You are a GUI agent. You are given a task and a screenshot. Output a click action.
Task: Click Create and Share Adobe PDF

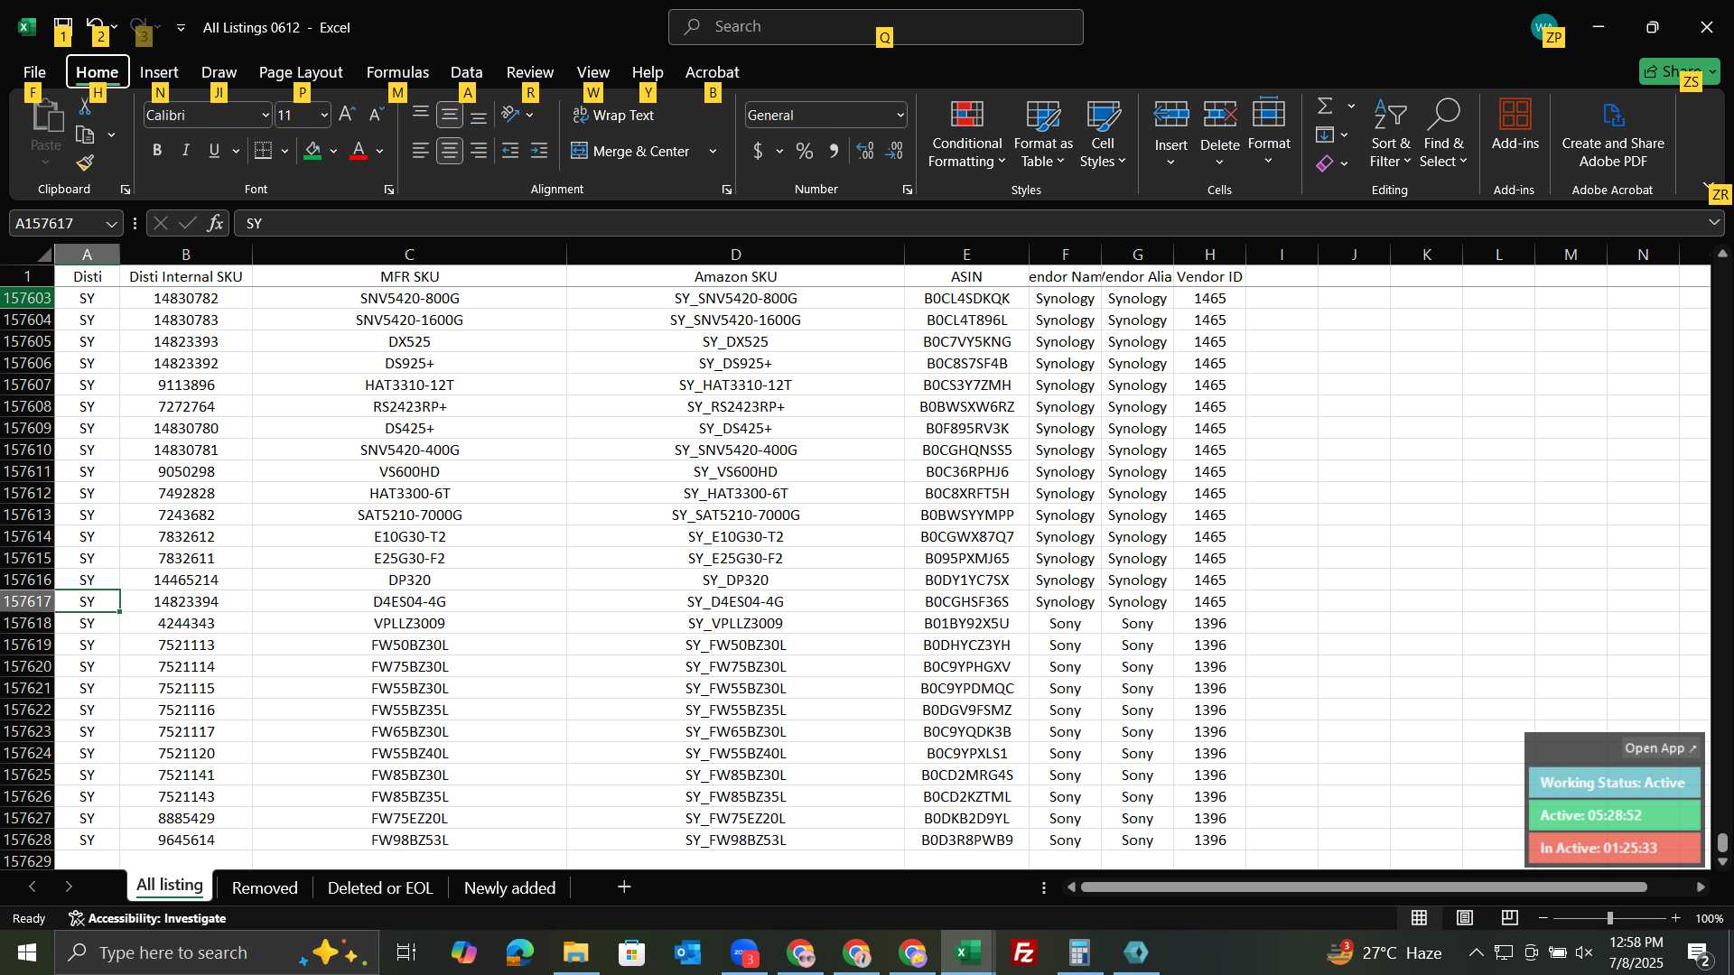[x=1612, y=134]
